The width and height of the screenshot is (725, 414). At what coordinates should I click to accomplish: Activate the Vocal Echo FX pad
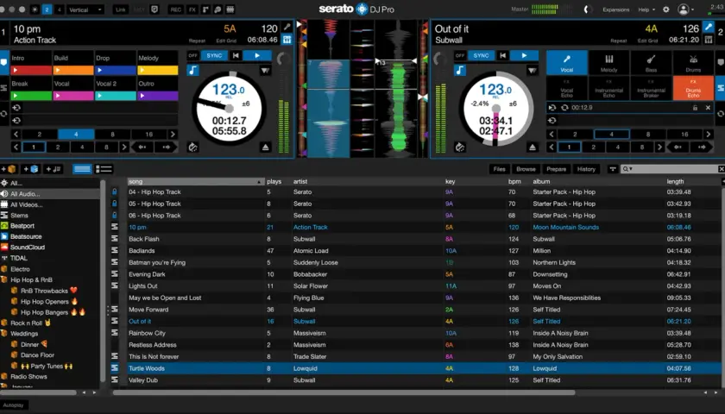click(567, 88)
